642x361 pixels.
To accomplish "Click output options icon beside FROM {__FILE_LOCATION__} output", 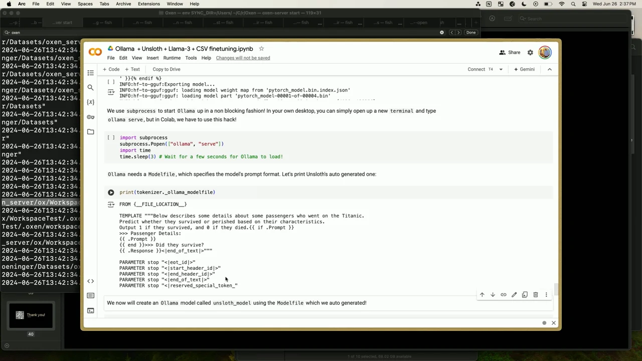I will [111, 205].
